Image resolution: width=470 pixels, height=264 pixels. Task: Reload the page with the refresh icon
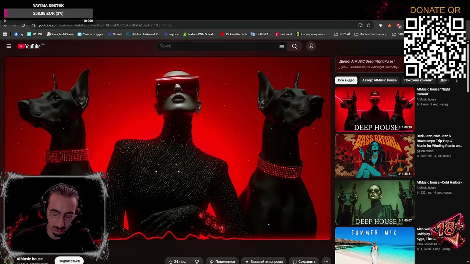(x=23, y=25)
